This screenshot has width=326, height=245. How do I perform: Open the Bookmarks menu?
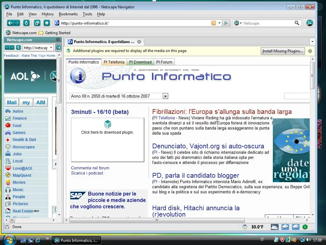(x=68, y=14)
